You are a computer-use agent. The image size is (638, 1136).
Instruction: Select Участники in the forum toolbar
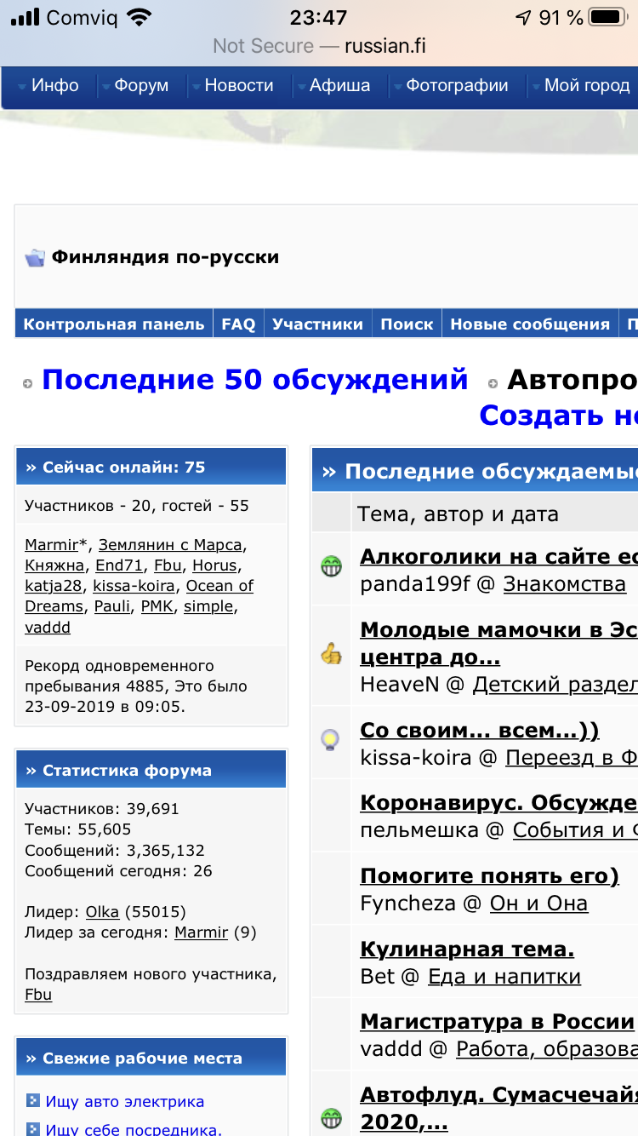[317, 324]
